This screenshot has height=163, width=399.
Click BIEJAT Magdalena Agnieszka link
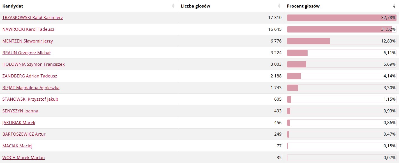[x=31, y=88]
